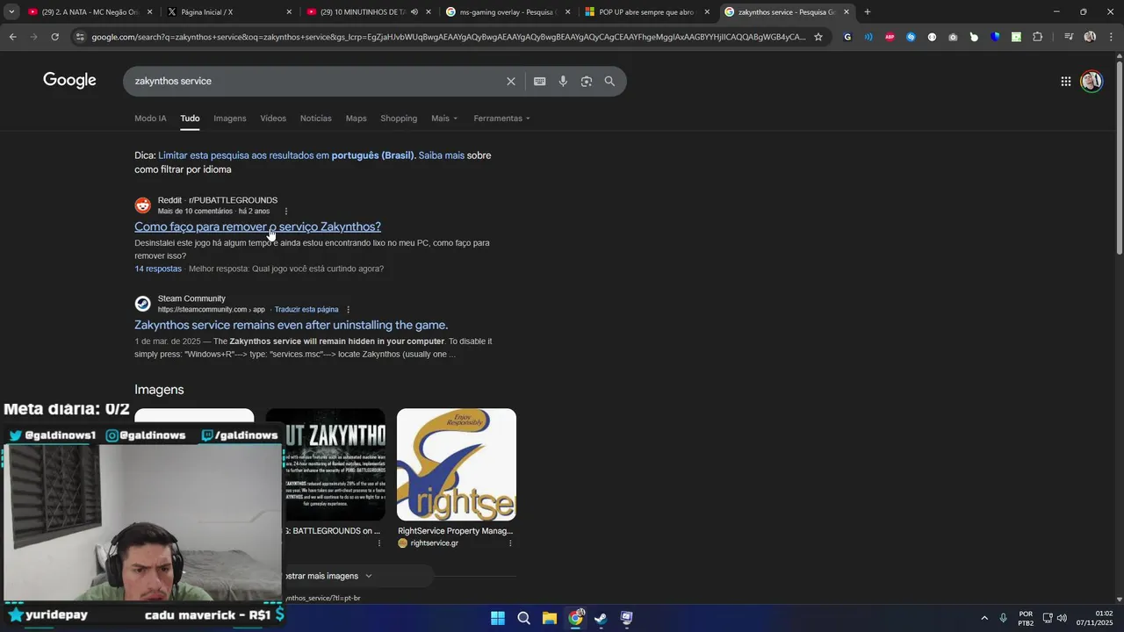Switch to Página Inicial / X tab
This screenshot has width=1124, height=632.
(230, 12)
